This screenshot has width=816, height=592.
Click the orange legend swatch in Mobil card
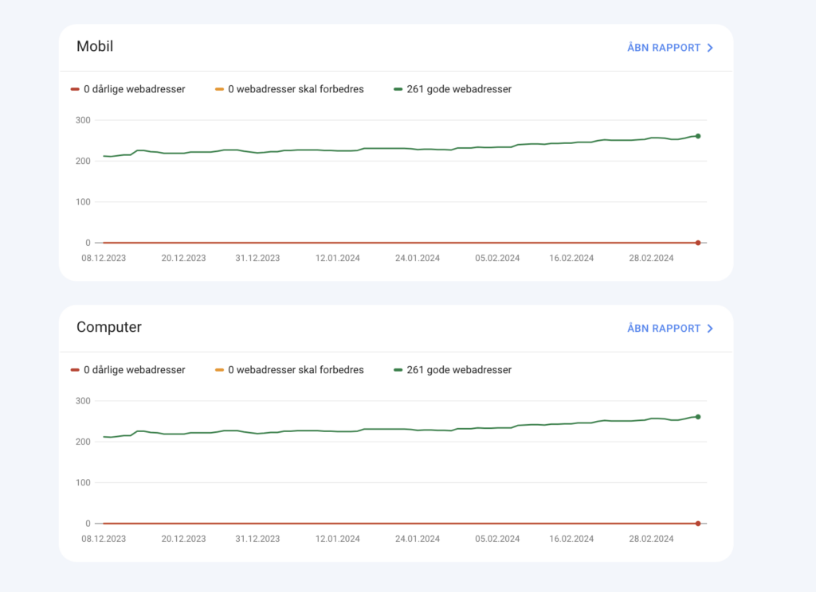[x=219, y=89]
